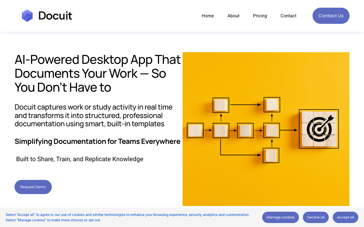Image resolution: width=364 pixels, height=227 pixels.
Task: Click the Request Demo button
Action: point(33,187)
